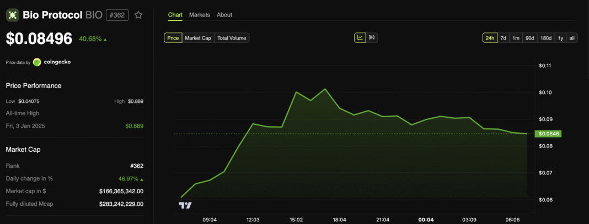The image size is (589, 224).
Task: Set chart range to 7d
Action: point(503,38)
